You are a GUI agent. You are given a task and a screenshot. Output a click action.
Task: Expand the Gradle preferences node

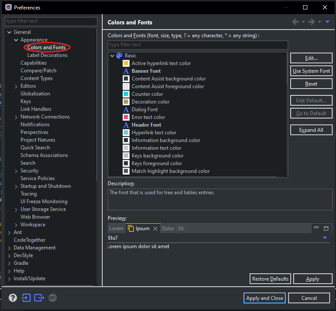point(9,263)
